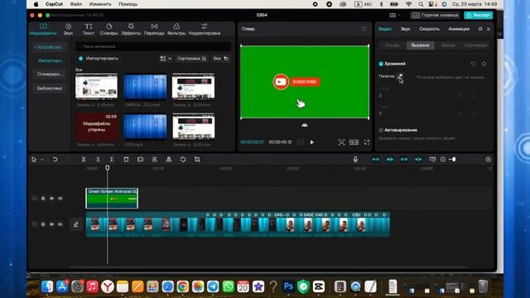This screenshot has height=298, width=530.
Task: Hide the main video track
Action: [x=51, y=224]
